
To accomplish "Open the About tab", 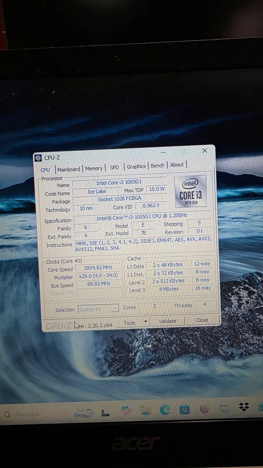I will pyautogui.click(x=177, y=165).
